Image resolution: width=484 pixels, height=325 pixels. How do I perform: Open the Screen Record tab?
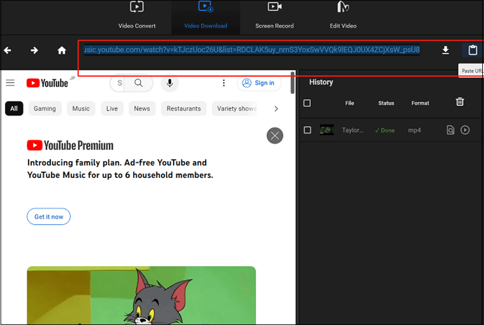pyautogui.click(x=274, y=16)
